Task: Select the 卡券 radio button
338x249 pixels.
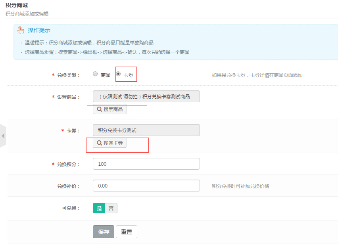Action: (x=118, y=74)
